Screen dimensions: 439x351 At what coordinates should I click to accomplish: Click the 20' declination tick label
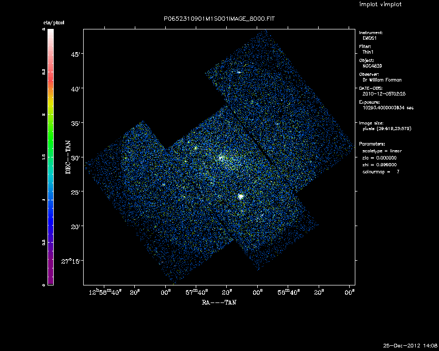(76, 227)
